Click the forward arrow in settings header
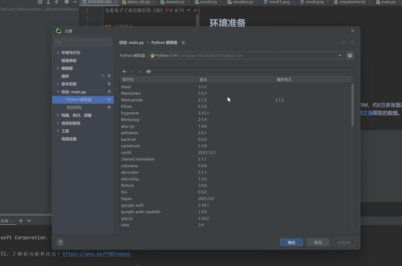This screenshot has height=266, width=402. [x=352, y=43]
